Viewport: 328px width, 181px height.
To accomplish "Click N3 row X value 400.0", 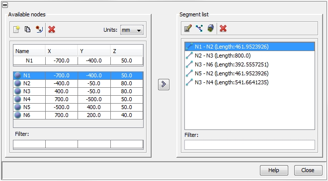I will click(x=62, y=91).
